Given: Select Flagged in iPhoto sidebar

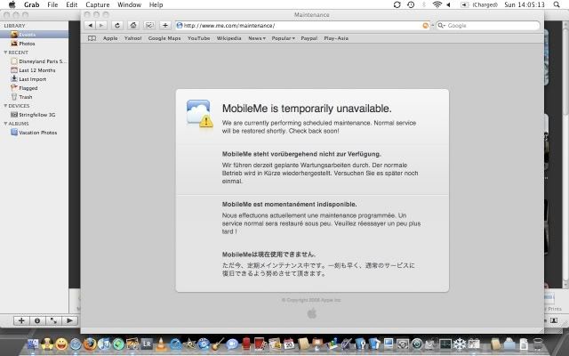Looking at the screenshot, I should coord(28,87).
